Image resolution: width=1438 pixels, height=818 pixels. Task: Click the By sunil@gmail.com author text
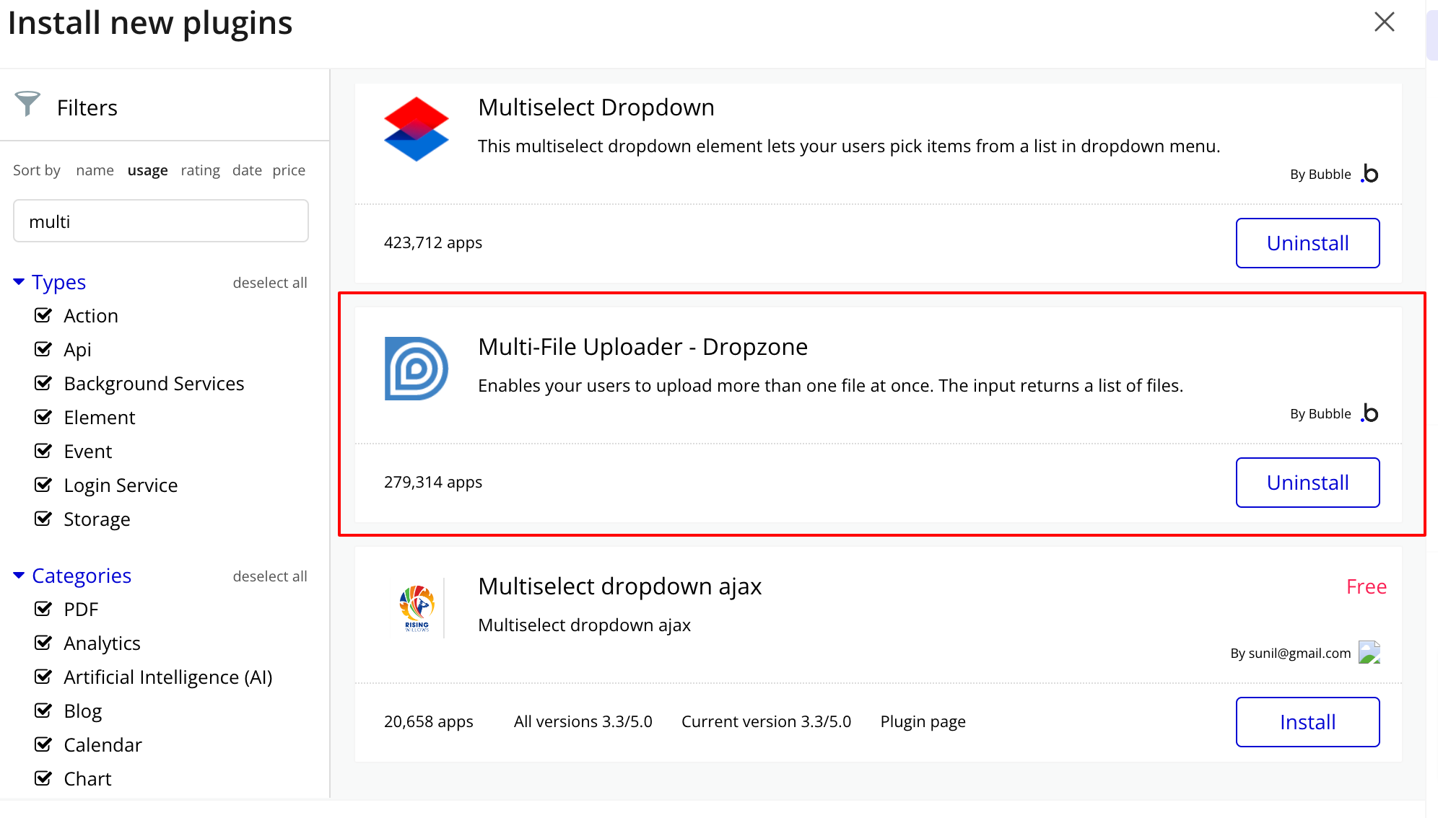[x=1291, y=654]
